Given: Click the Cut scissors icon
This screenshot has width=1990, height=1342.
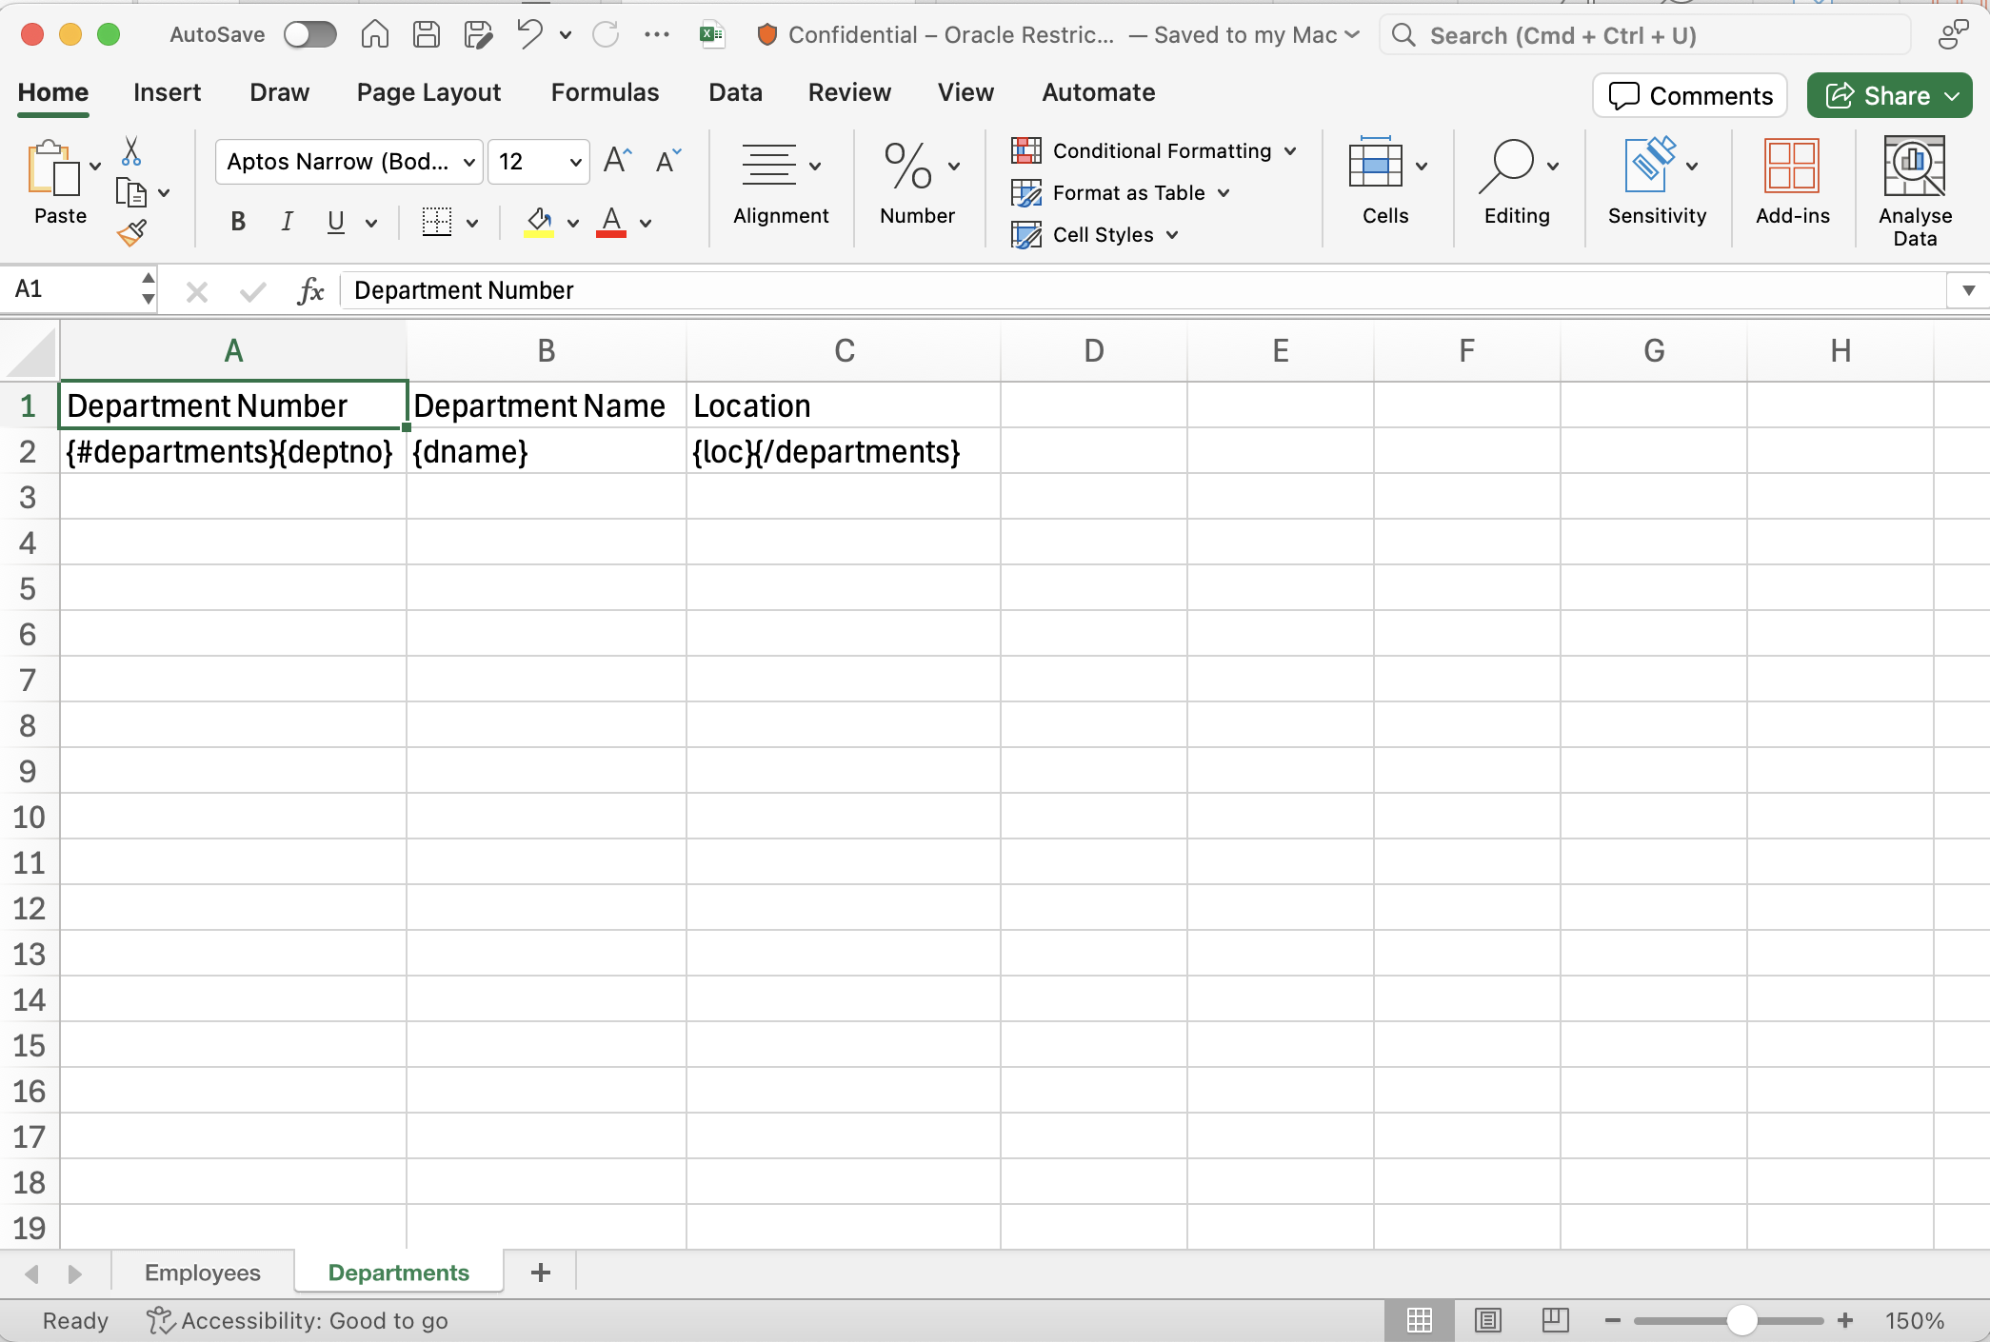Looking at the screenshot, I should [x=131, y=151].
